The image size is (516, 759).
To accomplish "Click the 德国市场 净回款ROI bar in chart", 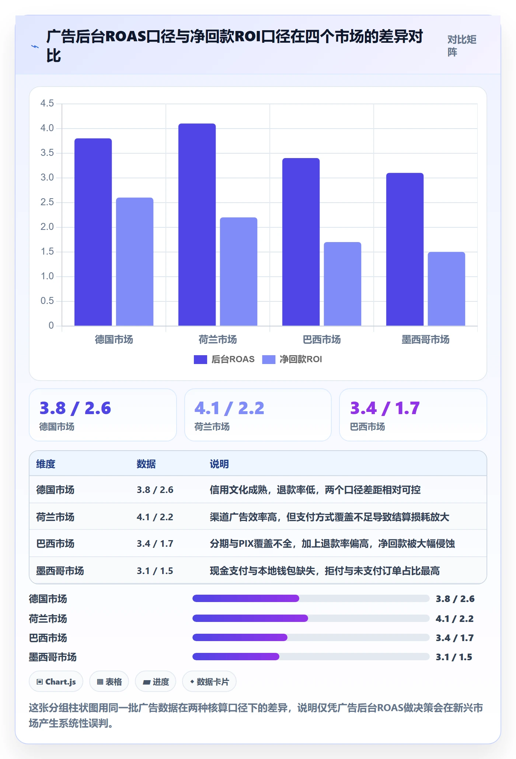I will click(x=135, y=262).
